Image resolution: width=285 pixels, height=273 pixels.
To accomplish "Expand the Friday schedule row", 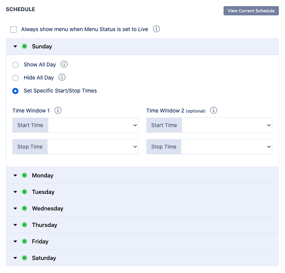I will click(15, 242).
